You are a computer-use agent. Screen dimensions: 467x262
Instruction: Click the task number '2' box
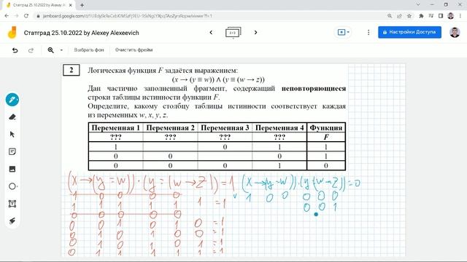coord(72,70)
